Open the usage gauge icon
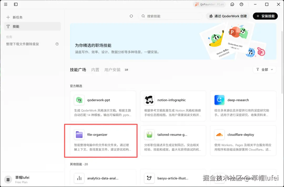The height and width of the screenshot is (187, 284). [x=241, y=4]
